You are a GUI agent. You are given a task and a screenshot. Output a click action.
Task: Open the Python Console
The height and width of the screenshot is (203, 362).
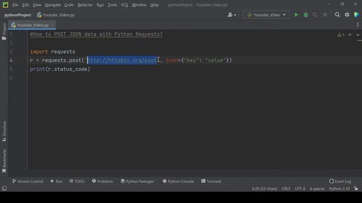(178, 182)
